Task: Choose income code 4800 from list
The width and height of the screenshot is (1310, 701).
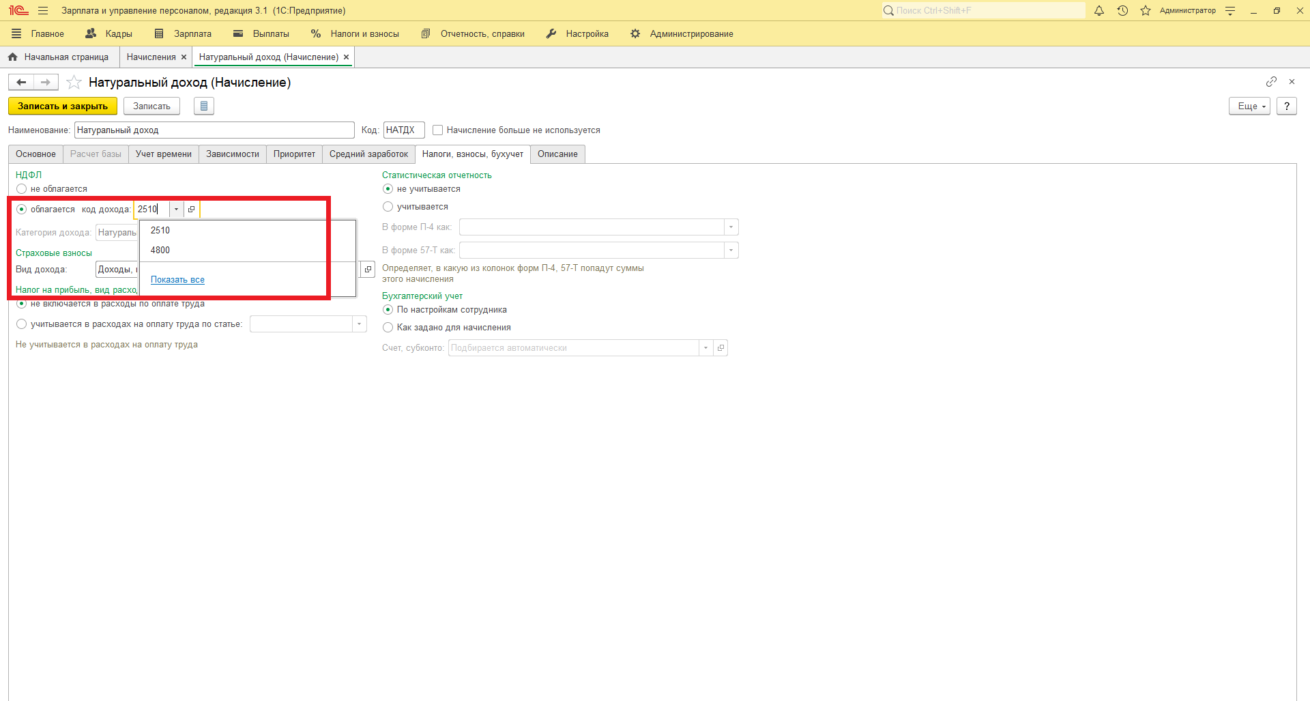Action: (160, 251)
